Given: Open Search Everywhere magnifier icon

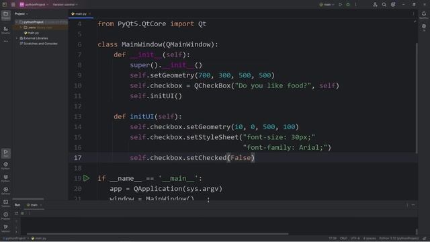Looking at the screenshot, I should coord(384,5).
